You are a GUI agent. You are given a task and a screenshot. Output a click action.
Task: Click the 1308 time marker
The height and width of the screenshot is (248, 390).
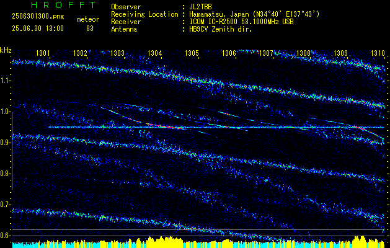point(304,53)
